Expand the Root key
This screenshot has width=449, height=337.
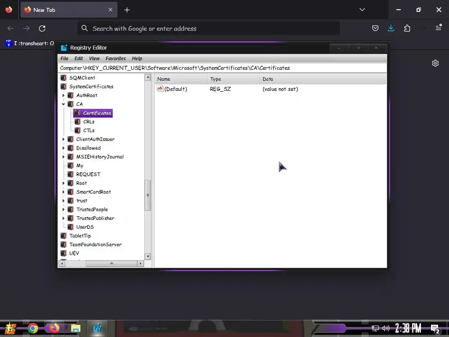coord(64,183)
